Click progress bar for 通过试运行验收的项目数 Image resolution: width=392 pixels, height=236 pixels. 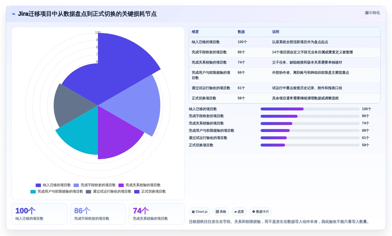(x=310, y=138)
